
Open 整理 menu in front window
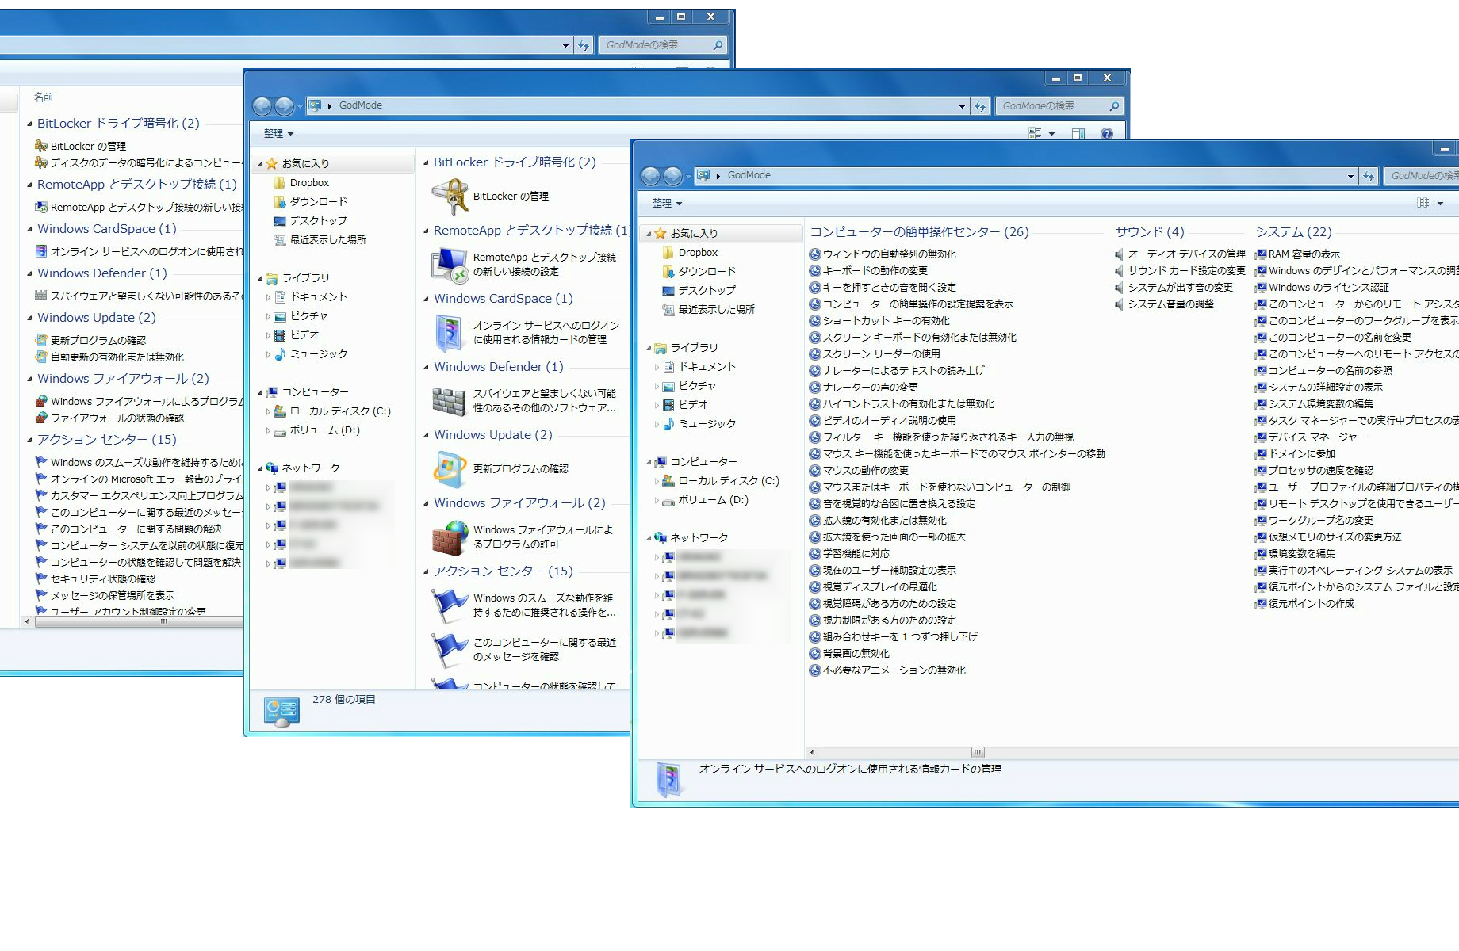point(667,204)
